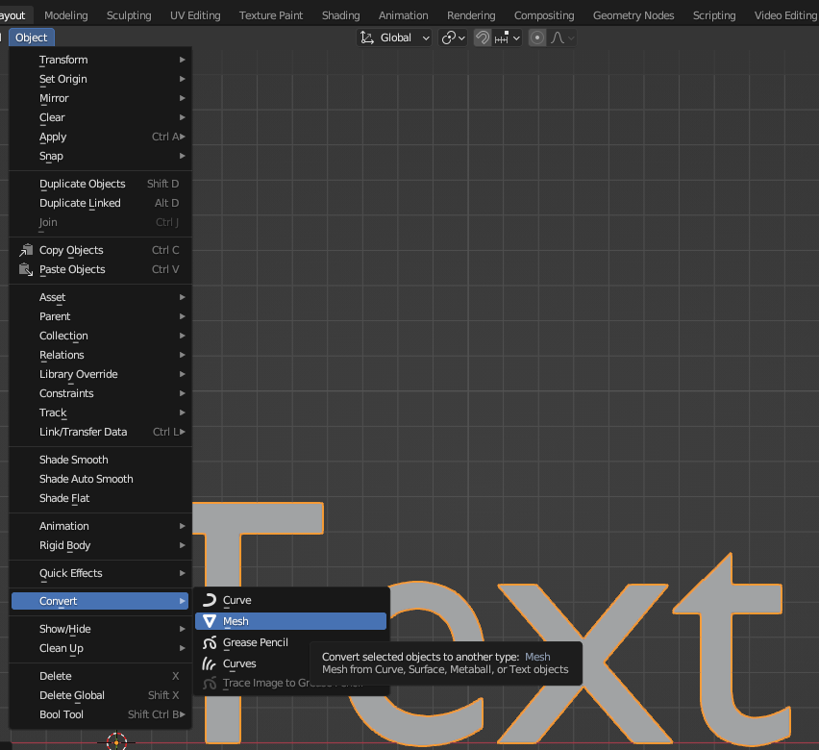Expand the Transform submenu
This screenshot has width=819, height=750.
pos(100,60)
